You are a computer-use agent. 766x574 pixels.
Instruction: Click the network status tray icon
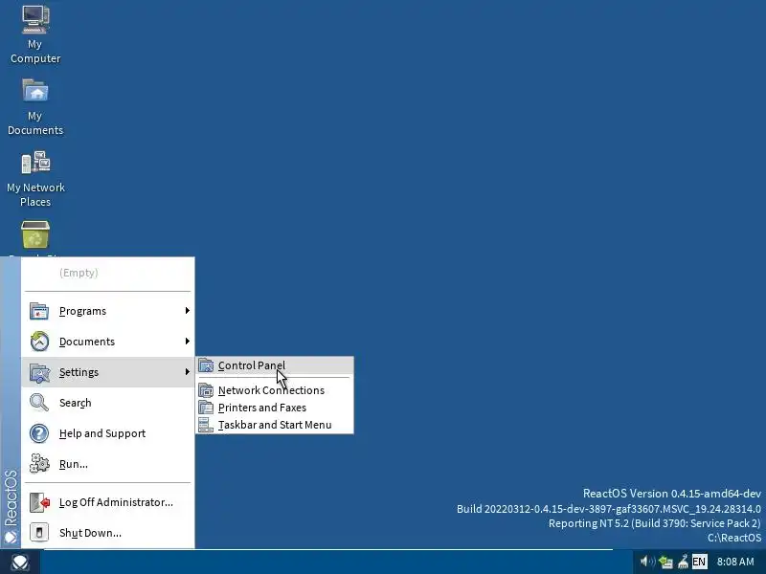[665, 563]
